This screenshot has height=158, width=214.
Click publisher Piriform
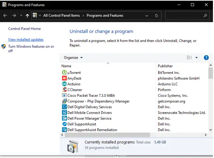pos(164,90)
